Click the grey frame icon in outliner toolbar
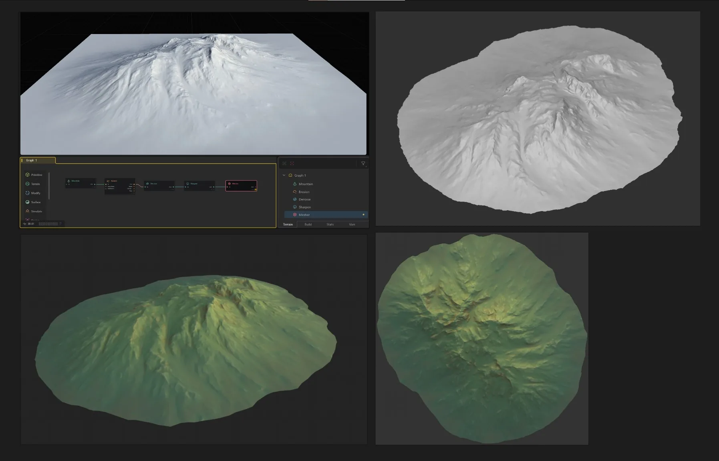This screenshot has width=719, height=461. (284, 163)
